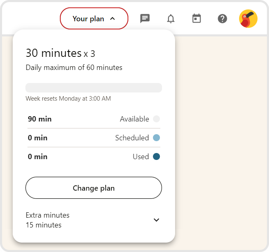Open the calendar icon in header

point(197,18)
